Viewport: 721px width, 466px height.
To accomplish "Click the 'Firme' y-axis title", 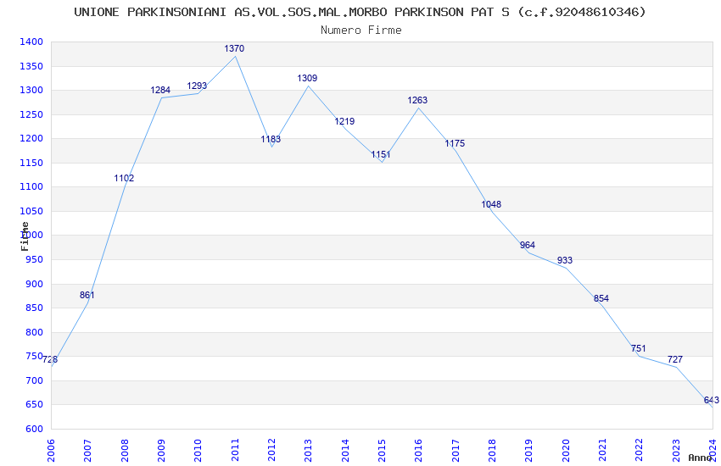I will [25, 236].
